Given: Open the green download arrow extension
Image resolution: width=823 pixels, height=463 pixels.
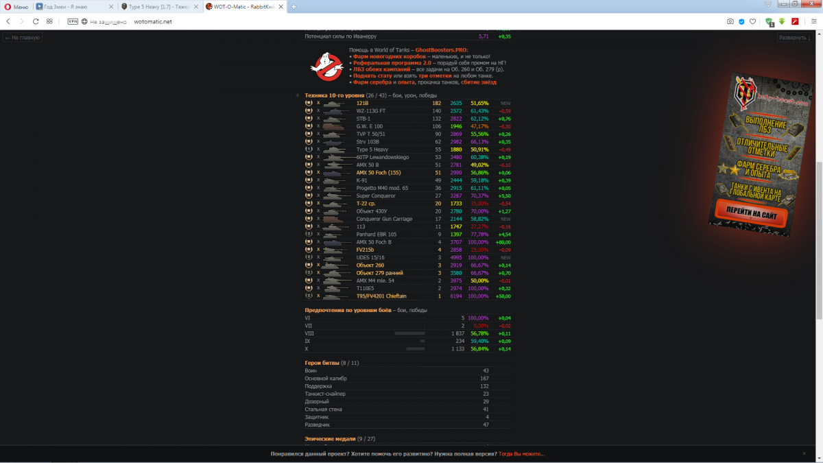Looking at the screenshot, I should [x=782, y=21].
